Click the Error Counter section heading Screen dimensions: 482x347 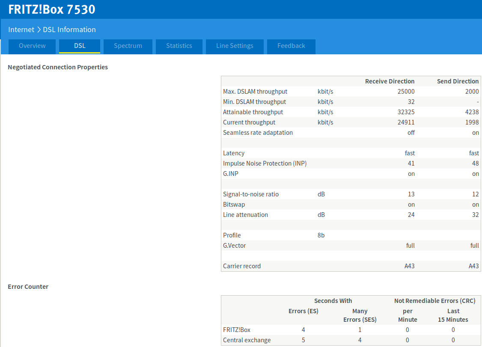click(28, 287)
